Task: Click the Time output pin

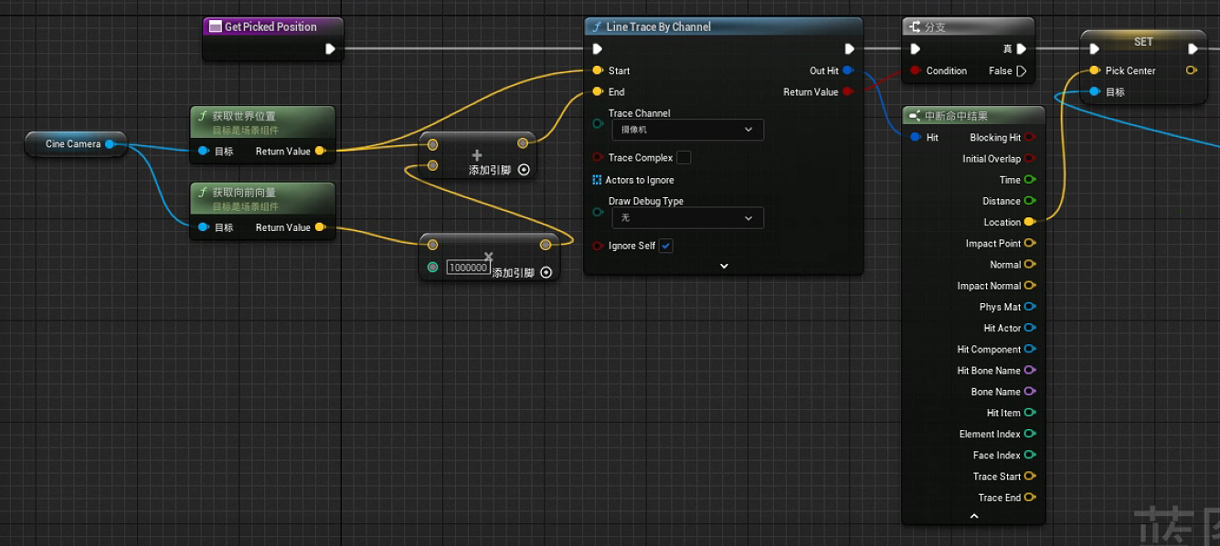Action: point(1030,180)
